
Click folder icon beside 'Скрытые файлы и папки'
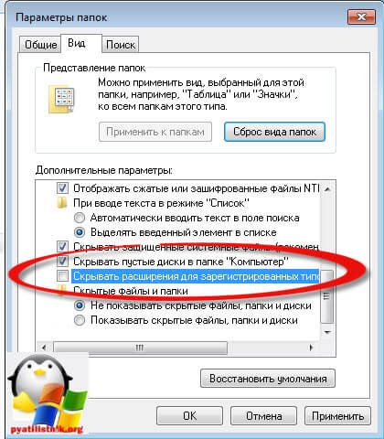pyautogui.click(x=62, y=290)
